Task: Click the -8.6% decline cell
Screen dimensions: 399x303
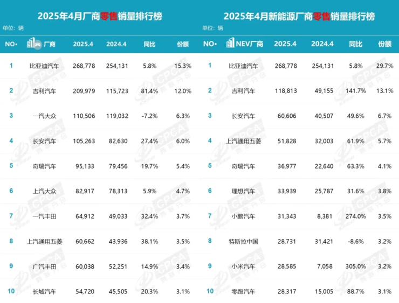Action: (x=355, y=241)
